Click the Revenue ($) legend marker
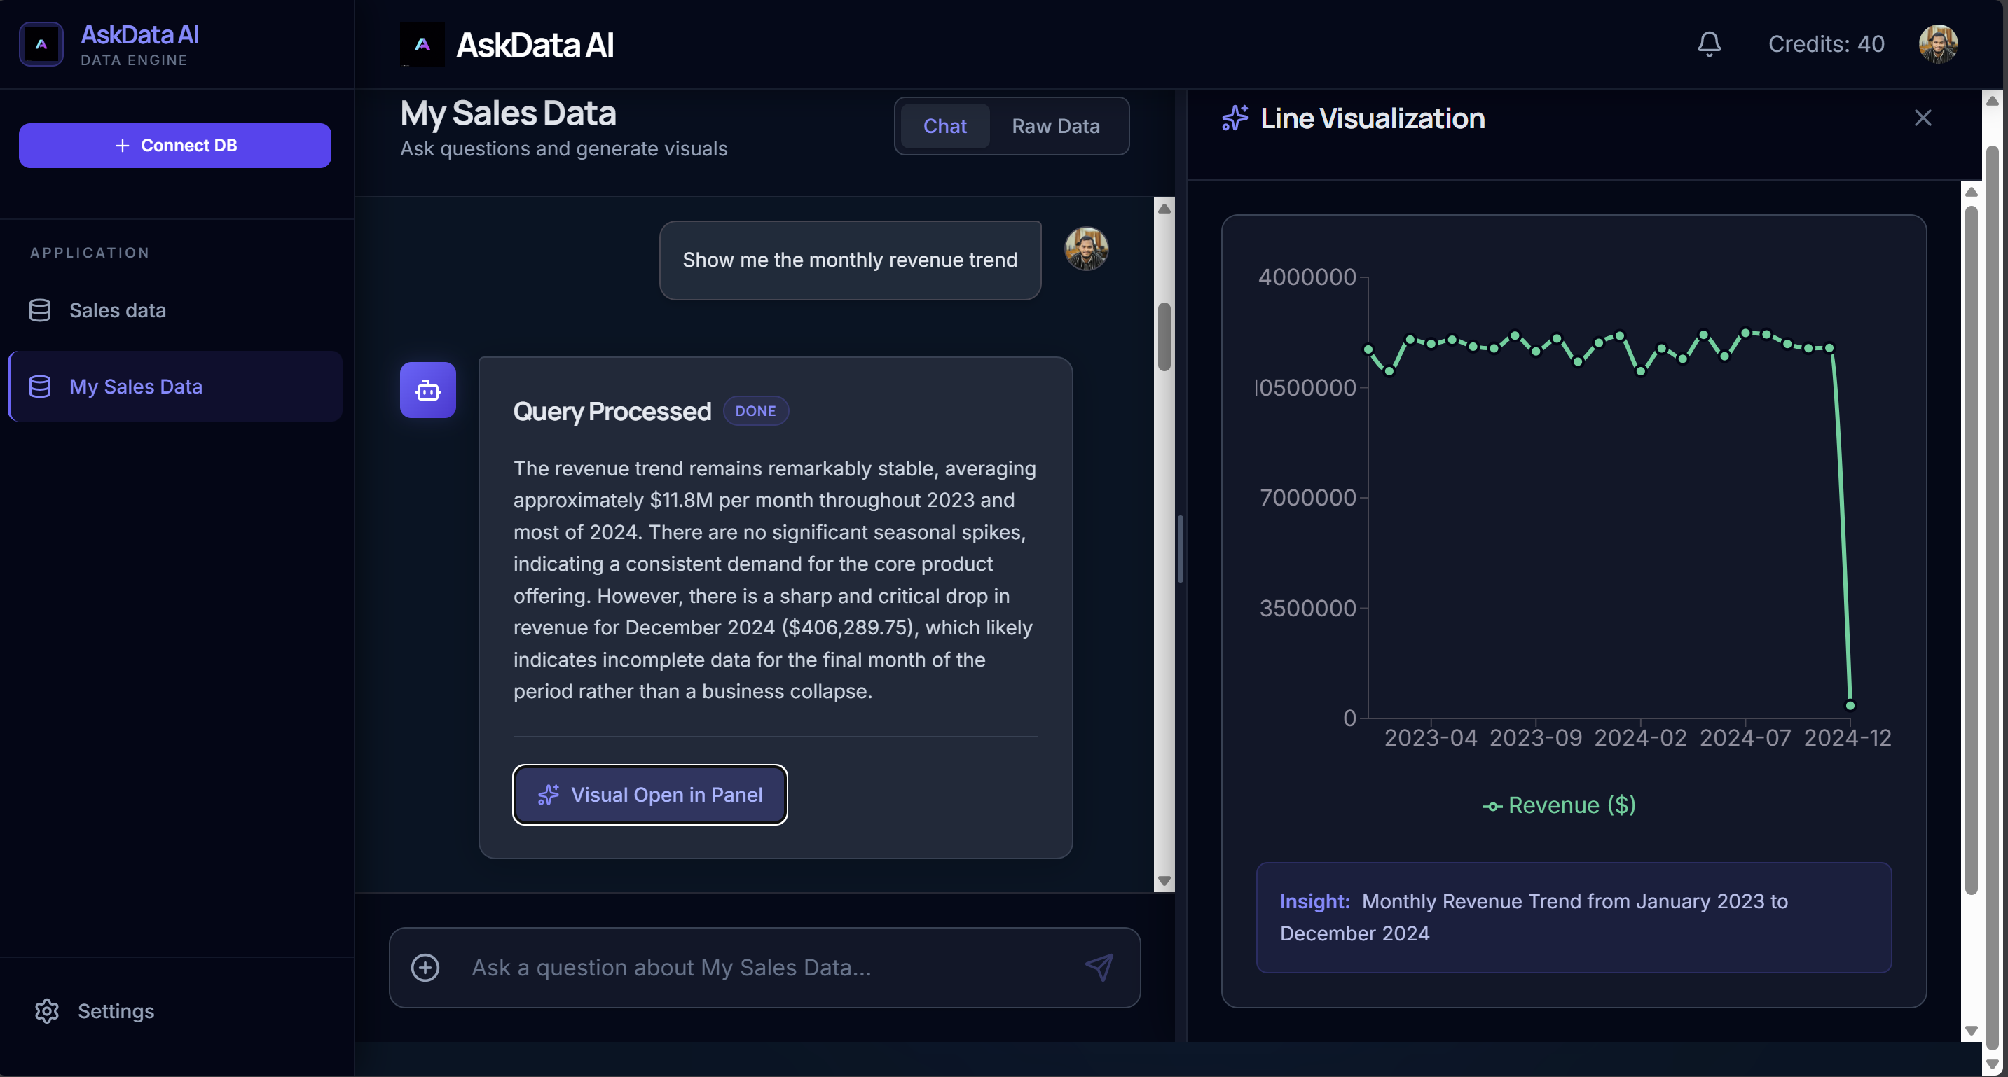The width and height of the screenshot is (2008, 1077). click(1492, 807)
